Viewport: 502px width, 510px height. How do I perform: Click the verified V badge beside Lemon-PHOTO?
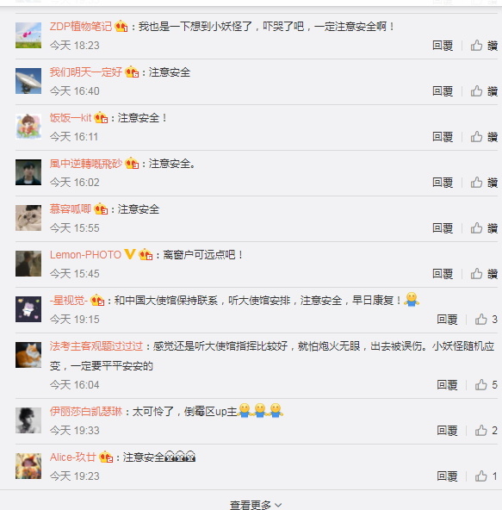pyautogui.click(x=130, y=253)
